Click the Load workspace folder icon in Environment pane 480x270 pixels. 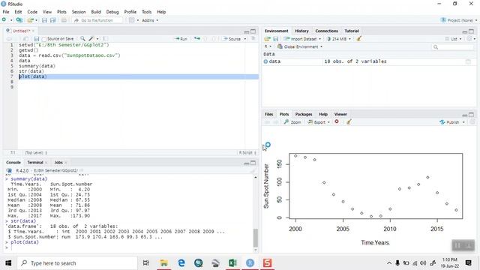[267, 39]
